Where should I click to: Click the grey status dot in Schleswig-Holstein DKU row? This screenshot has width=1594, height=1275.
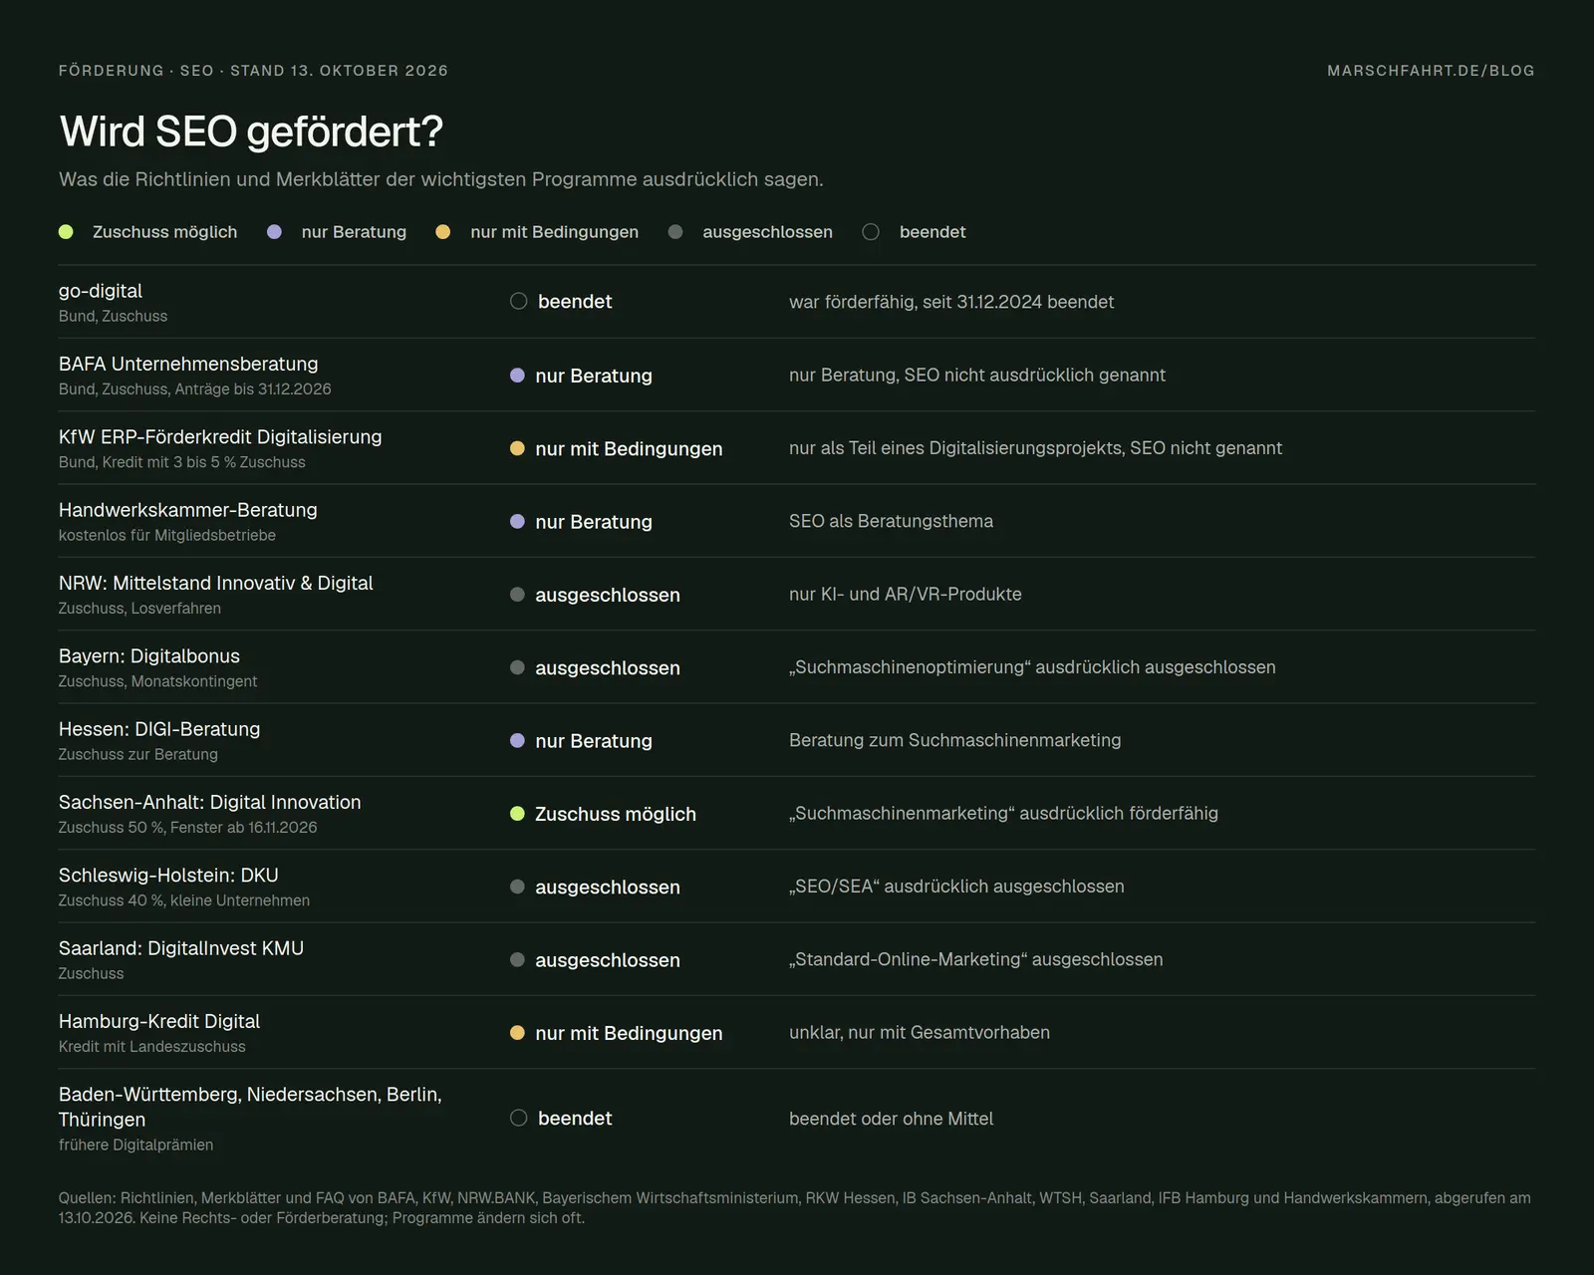click(x=517, y=887)
